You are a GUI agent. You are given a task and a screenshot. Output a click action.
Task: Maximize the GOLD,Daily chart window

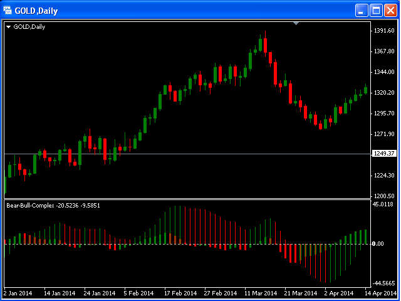pos(376,11)
